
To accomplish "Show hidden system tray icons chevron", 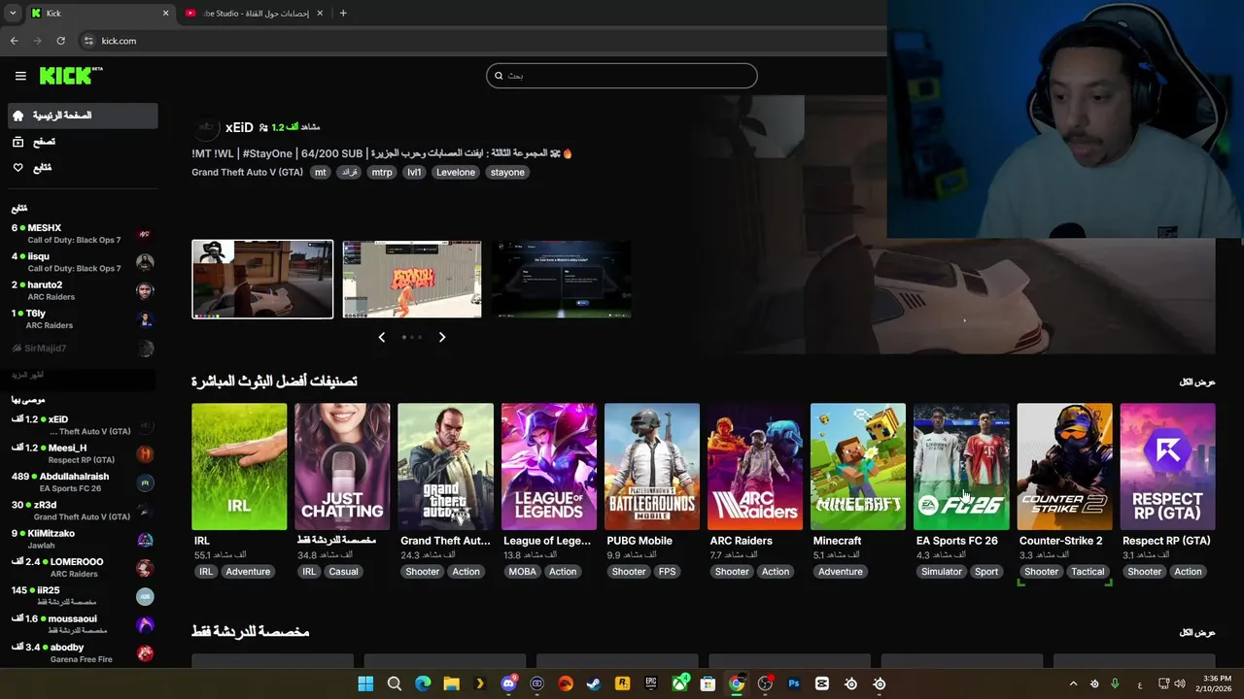I will click(1073, 683).
